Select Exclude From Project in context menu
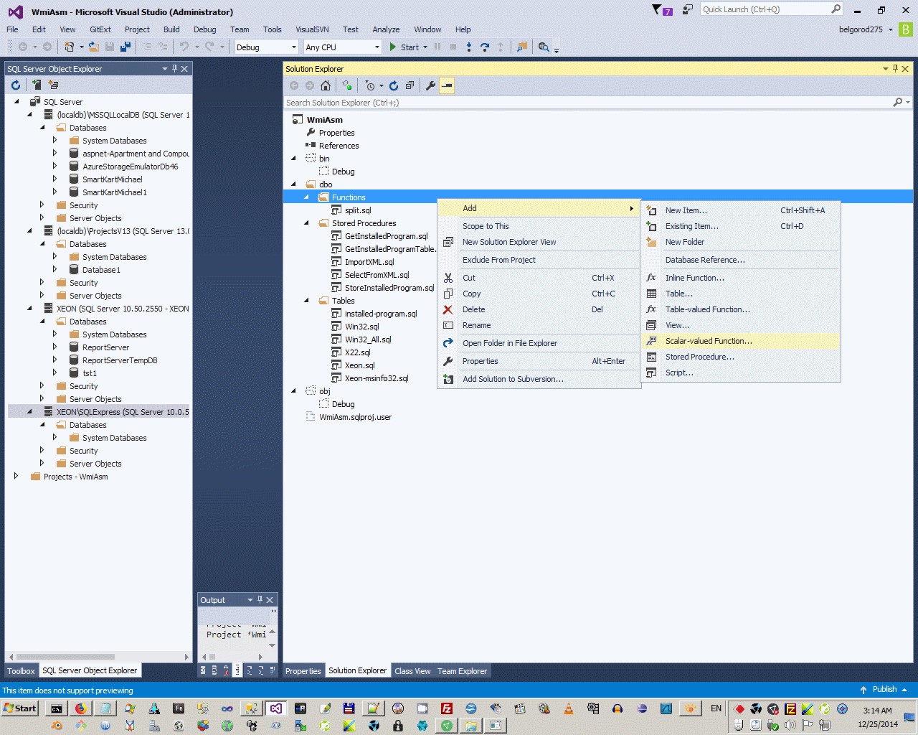Image resolution: width=918 pixels, height=735 pixels. coord(539,260)
